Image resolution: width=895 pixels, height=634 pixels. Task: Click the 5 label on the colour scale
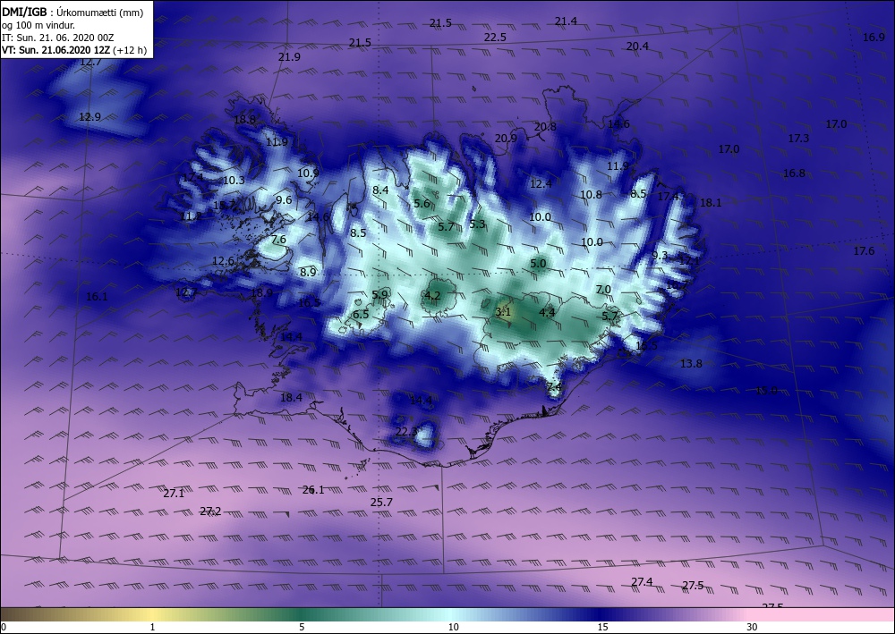302,628
